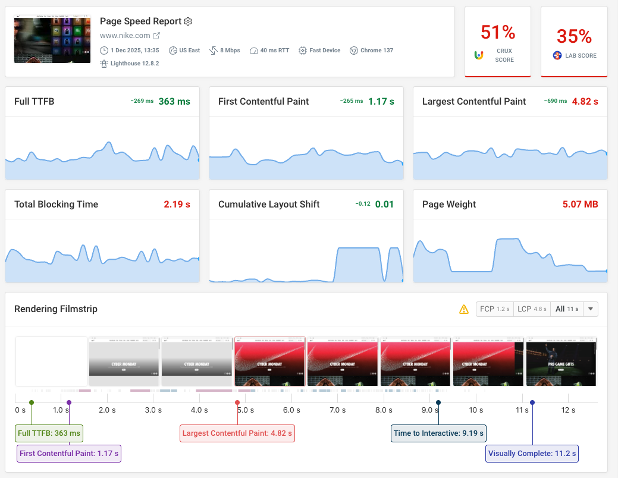Image resolution: width=618 pixels, height=478 pixels.
Task: Toggle the FCP 1.2 s filmstrip view
Action: coord(494,309)
